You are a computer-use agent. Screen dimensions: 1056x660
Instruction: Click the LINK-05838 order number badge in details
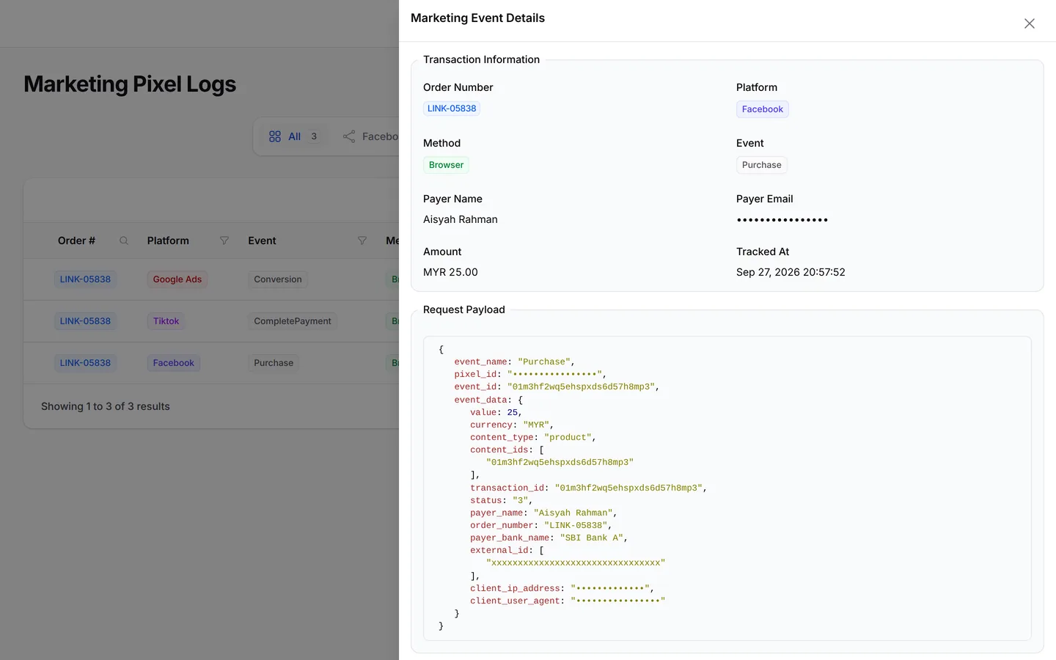pyautogui.click(x=452, y=109)
